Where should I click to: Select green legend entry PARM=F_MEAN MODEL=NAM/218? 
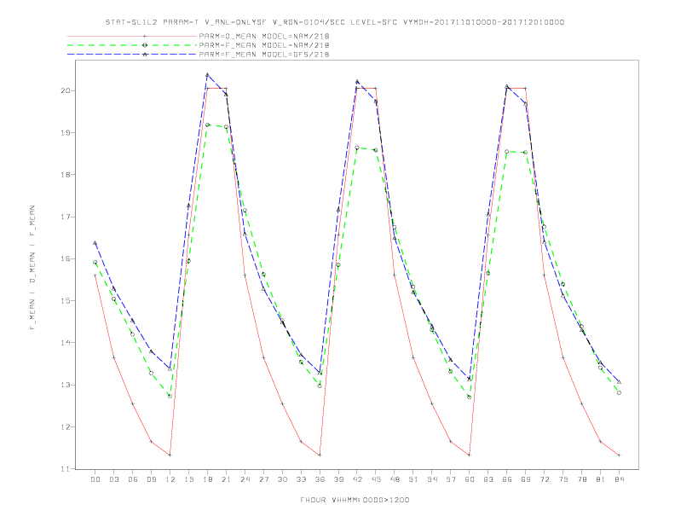click(264, 45)
